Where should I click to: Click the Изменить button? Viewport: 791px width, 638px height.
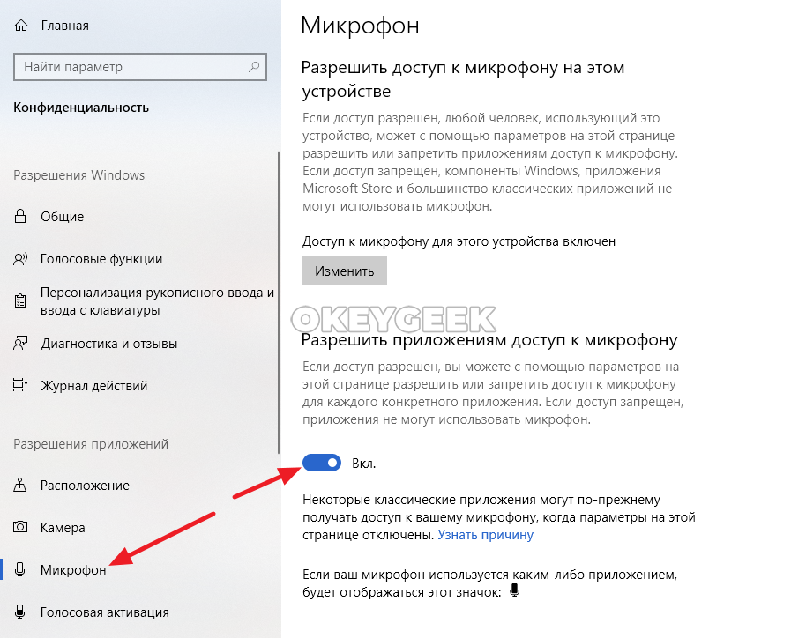pos(345,271)
